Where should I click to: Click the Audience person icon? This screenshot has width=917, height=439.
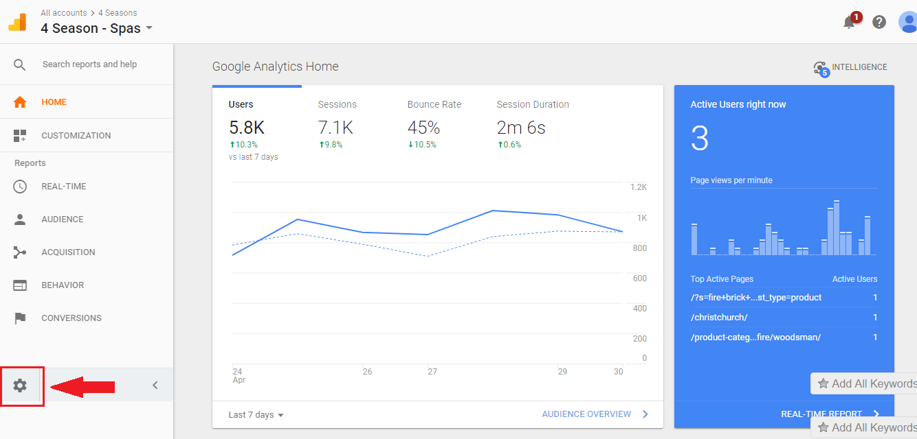point(20,219)
